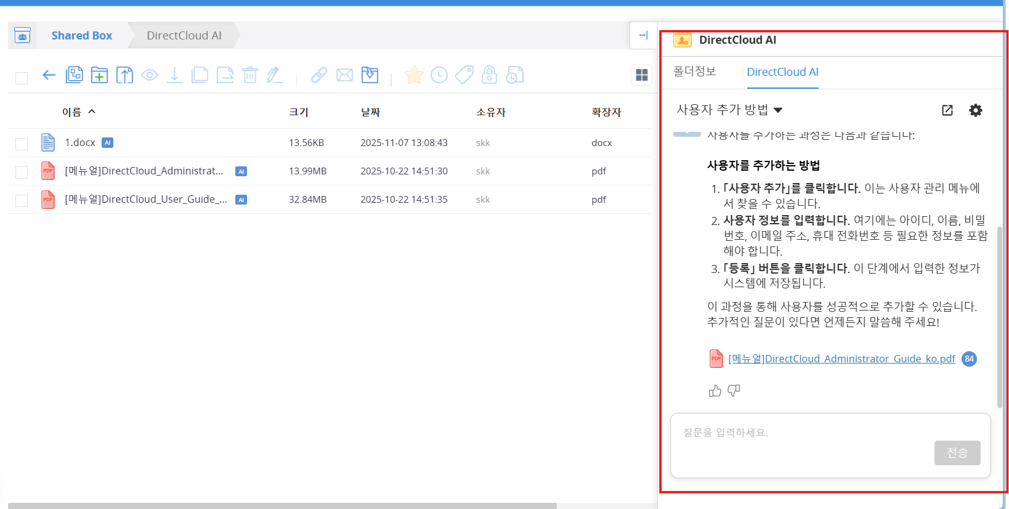1009x509 pixels.
Task: Click the PDF icon of the User_Guide row
Action: (x=48, y=199)
